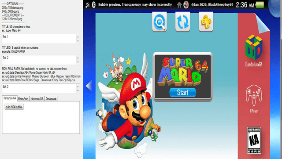
Task: Click the Super Mario 64 logo thumbnail
Action: click(x=182, y=71)
